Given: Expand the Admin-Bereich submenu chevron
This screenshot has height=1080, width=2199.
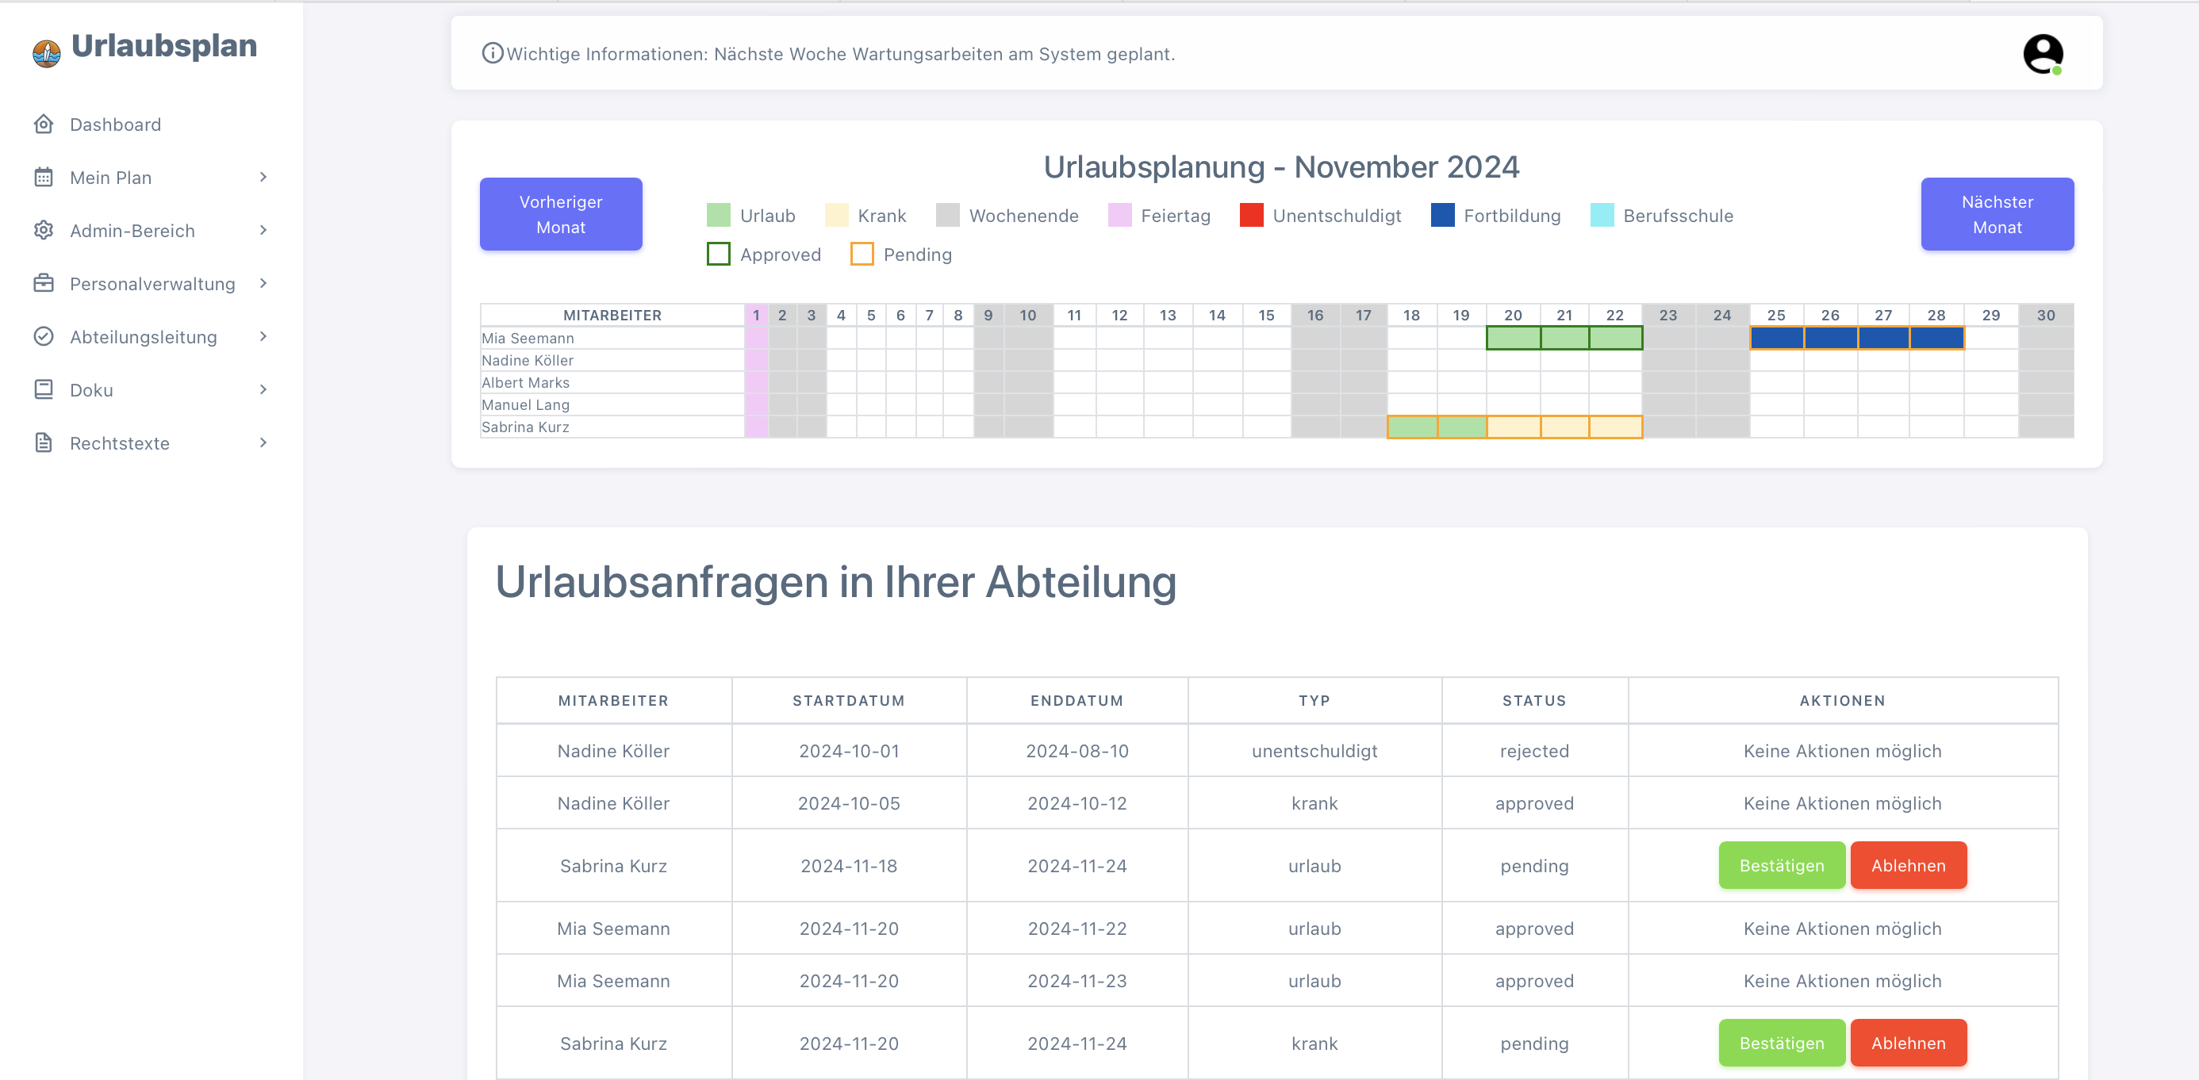Looking at the screenshot, I should (x=263, y=230).
